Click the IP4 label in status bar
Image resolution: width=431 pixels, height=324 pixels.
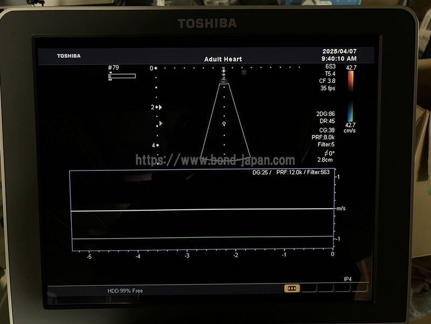(347, 279)
